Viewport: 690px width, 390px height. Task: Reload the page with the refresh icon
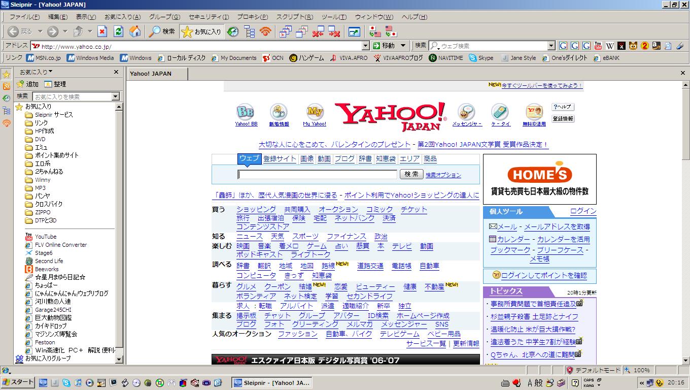(118, 31)
